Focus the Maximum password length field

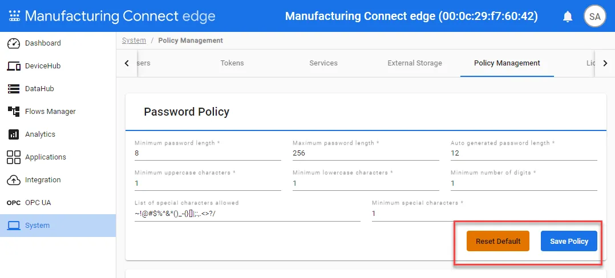click(366, 153)
